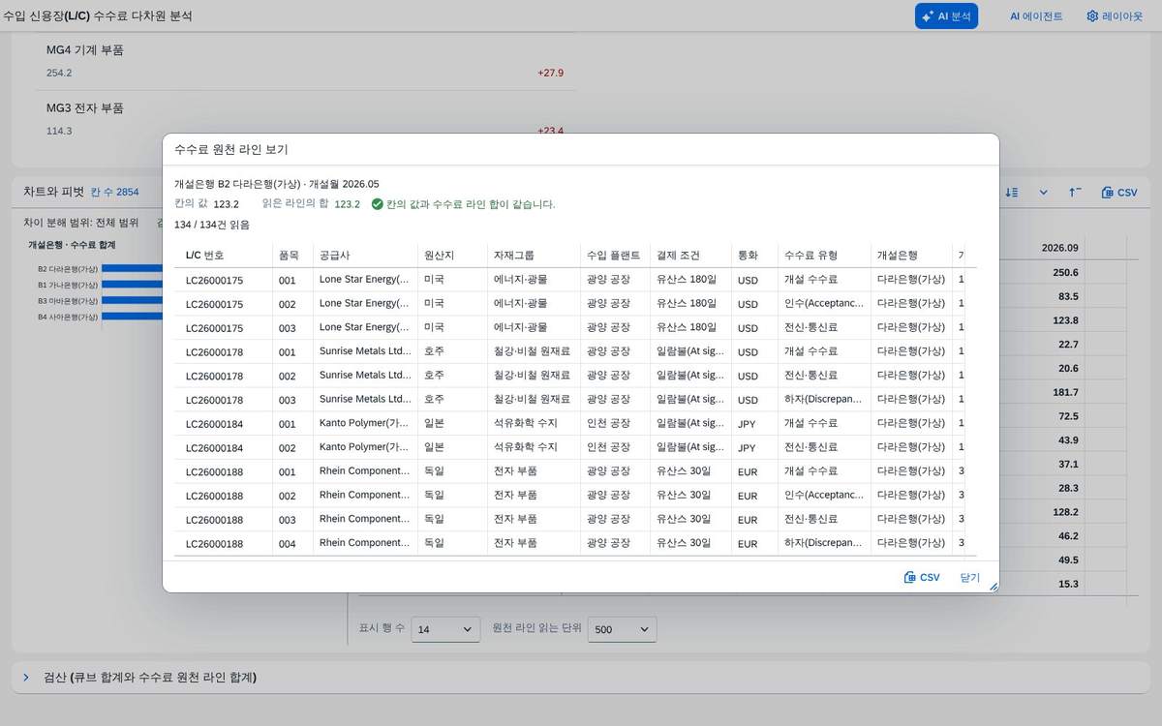
Task: Open 레이아웃 settings with gear icon
Action: [1114, 15]
